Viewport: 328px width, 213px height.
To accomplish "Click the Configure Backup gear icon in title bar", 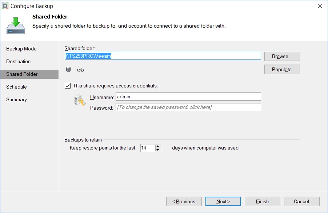I will pyautogui.click(x=5, y=6).
